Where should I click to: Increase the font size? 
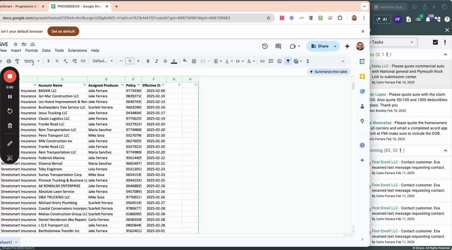[138, 61]
